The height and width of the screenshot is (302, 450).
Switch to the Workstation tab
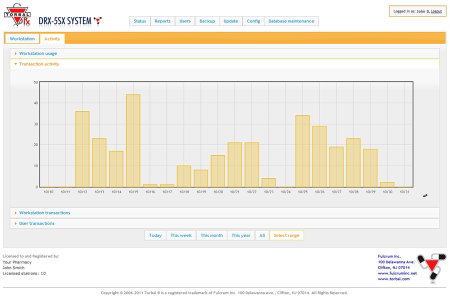[22, 38]
